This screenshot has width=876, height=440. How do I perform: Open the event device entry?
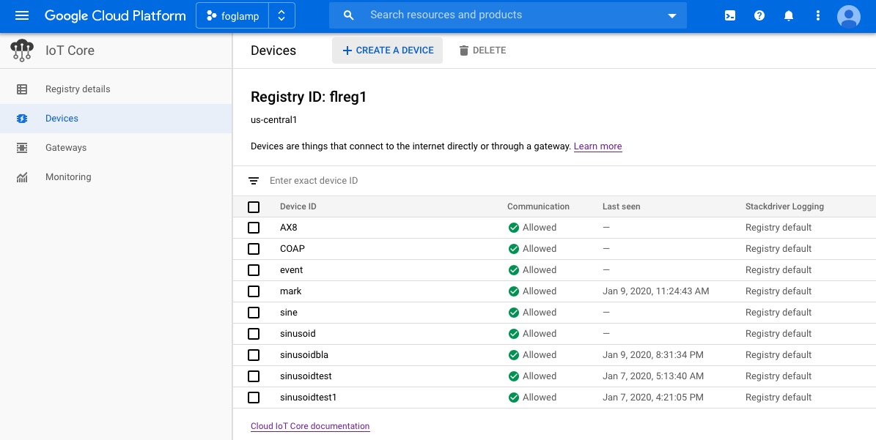tap(291, 270)
